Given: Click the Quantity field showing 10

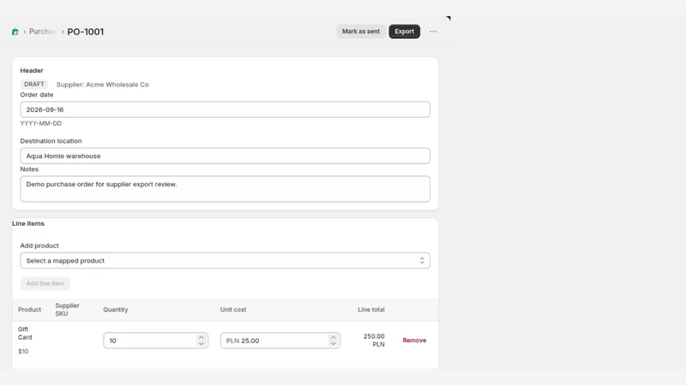Looking at the screenshot, I should pyautogui.click(x=155, y=341).
